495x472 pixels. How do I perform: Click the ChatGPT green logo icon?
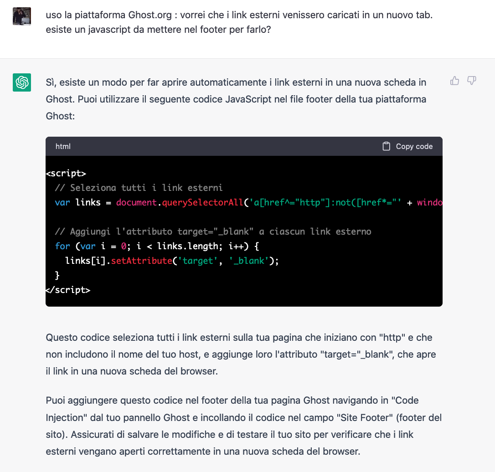coord(22,82)
